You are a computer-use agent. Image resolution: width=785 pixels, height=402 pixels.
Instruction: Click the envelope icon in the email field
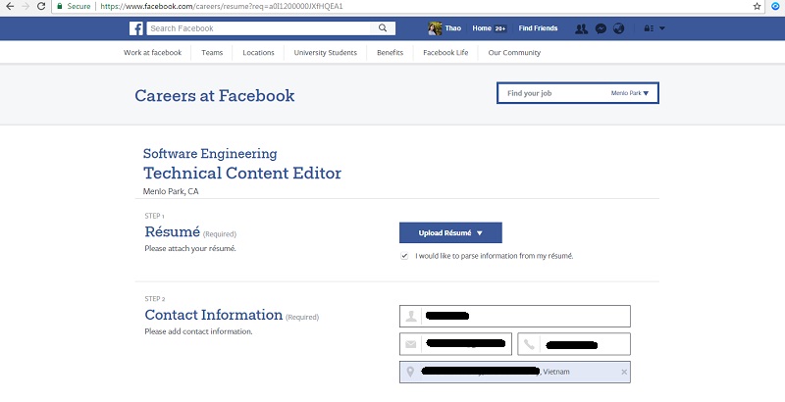pyautogui.click(x=410, y=344)
